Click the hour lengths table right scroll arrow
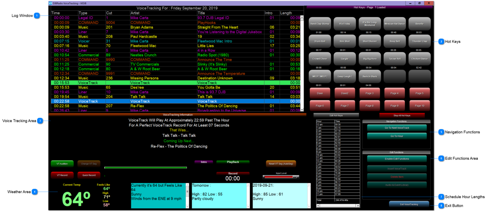488x212 pixels. (x=358, y=206)
